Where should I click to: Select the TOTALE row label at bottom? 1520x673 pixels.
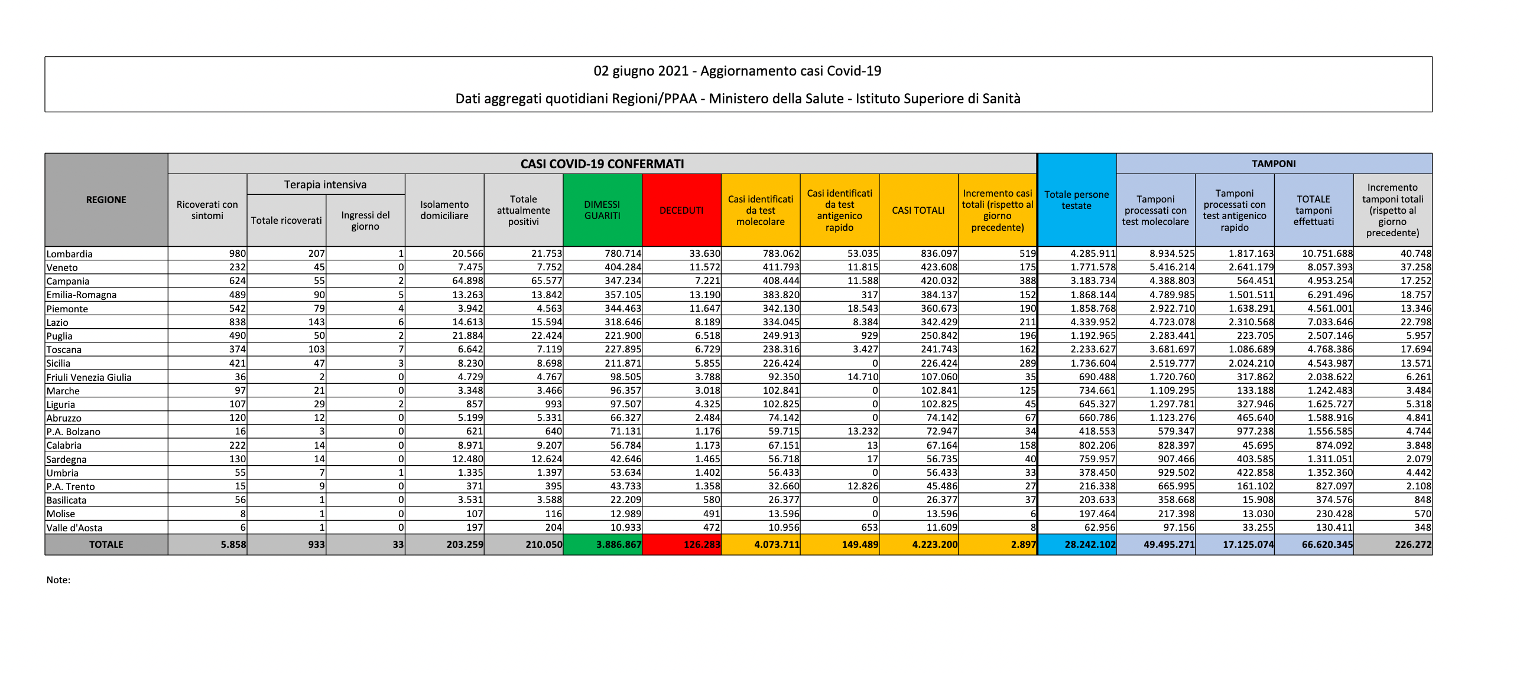point(106,544)
